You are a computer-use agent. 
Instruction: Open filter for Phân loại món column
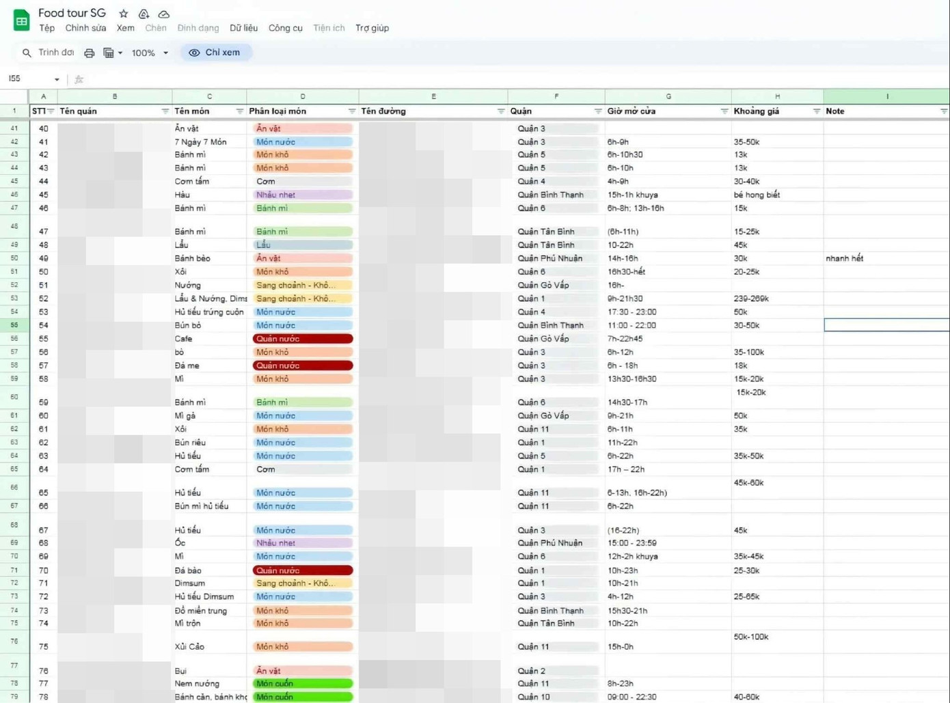(351, 111)
